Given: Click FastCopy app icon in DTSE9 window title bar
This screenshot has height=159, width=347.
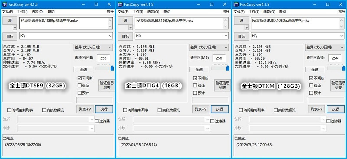Looking at the screenshot, I should 5,4.
